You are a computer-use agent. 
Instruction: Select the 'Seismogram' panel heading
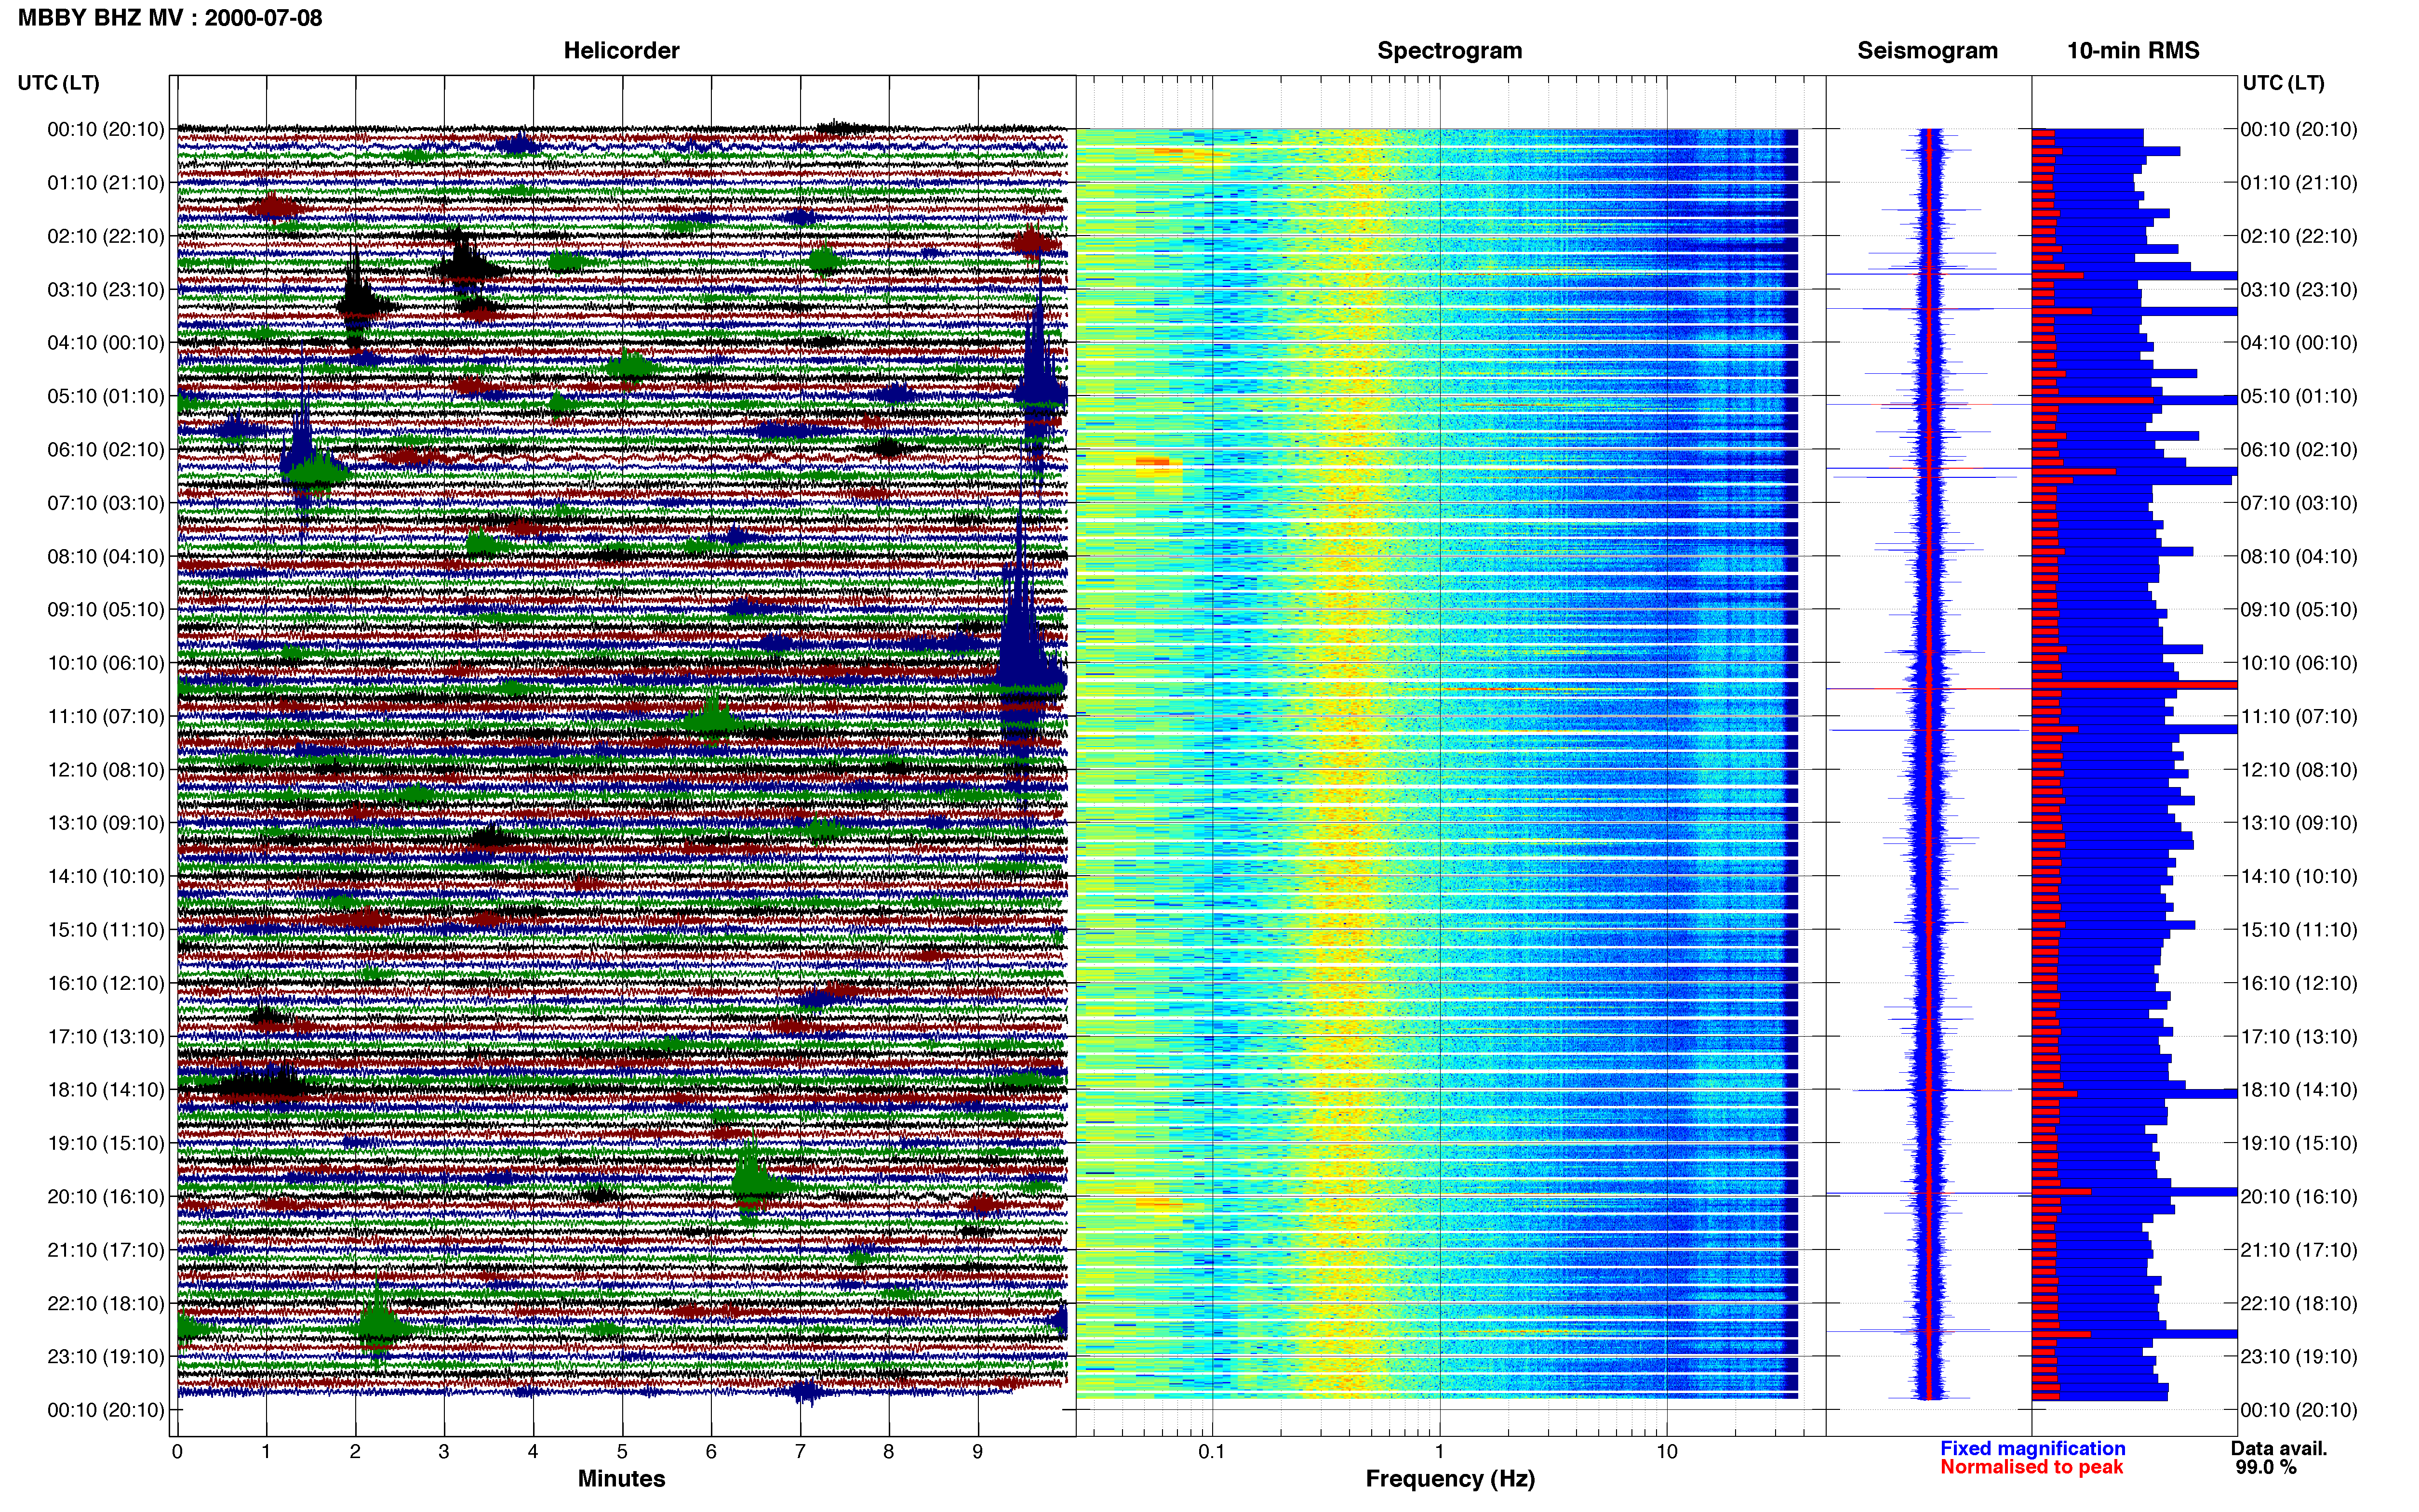click(1927, 50)
